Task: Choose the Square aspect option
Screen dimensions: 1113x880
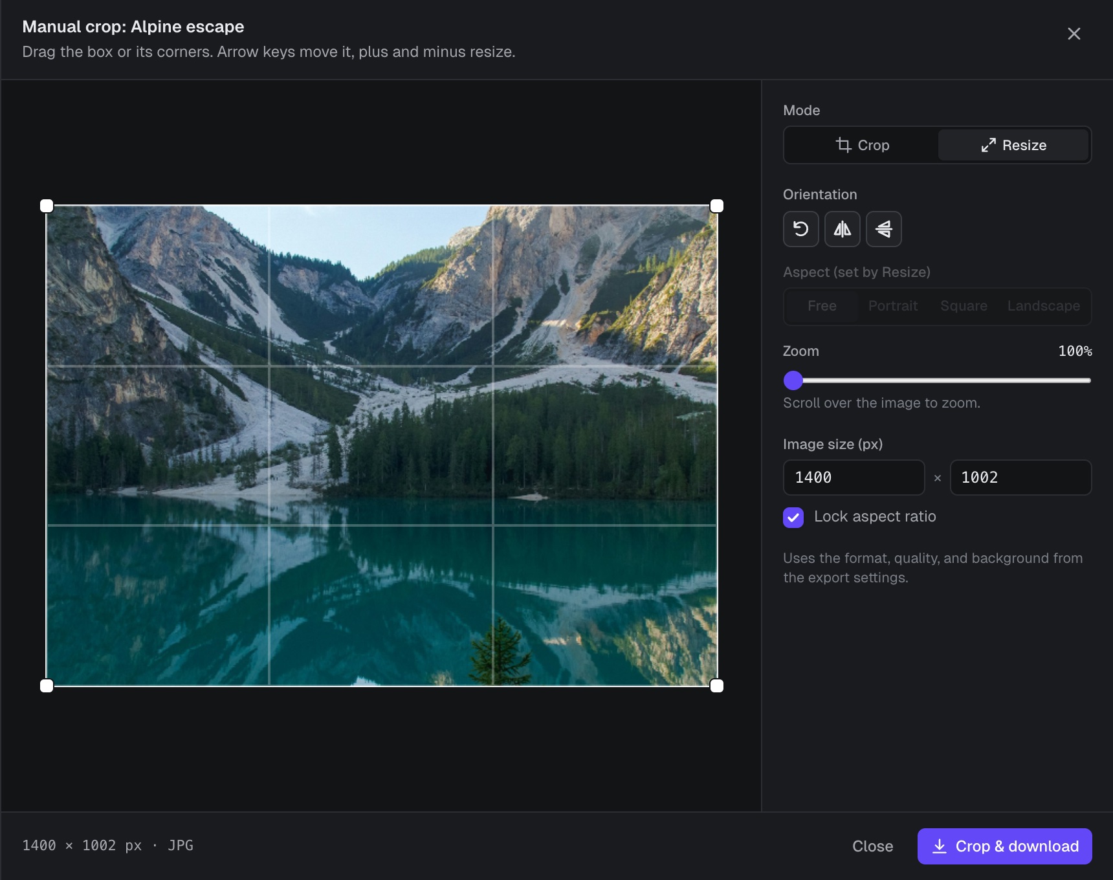Action: click(964, 306)
